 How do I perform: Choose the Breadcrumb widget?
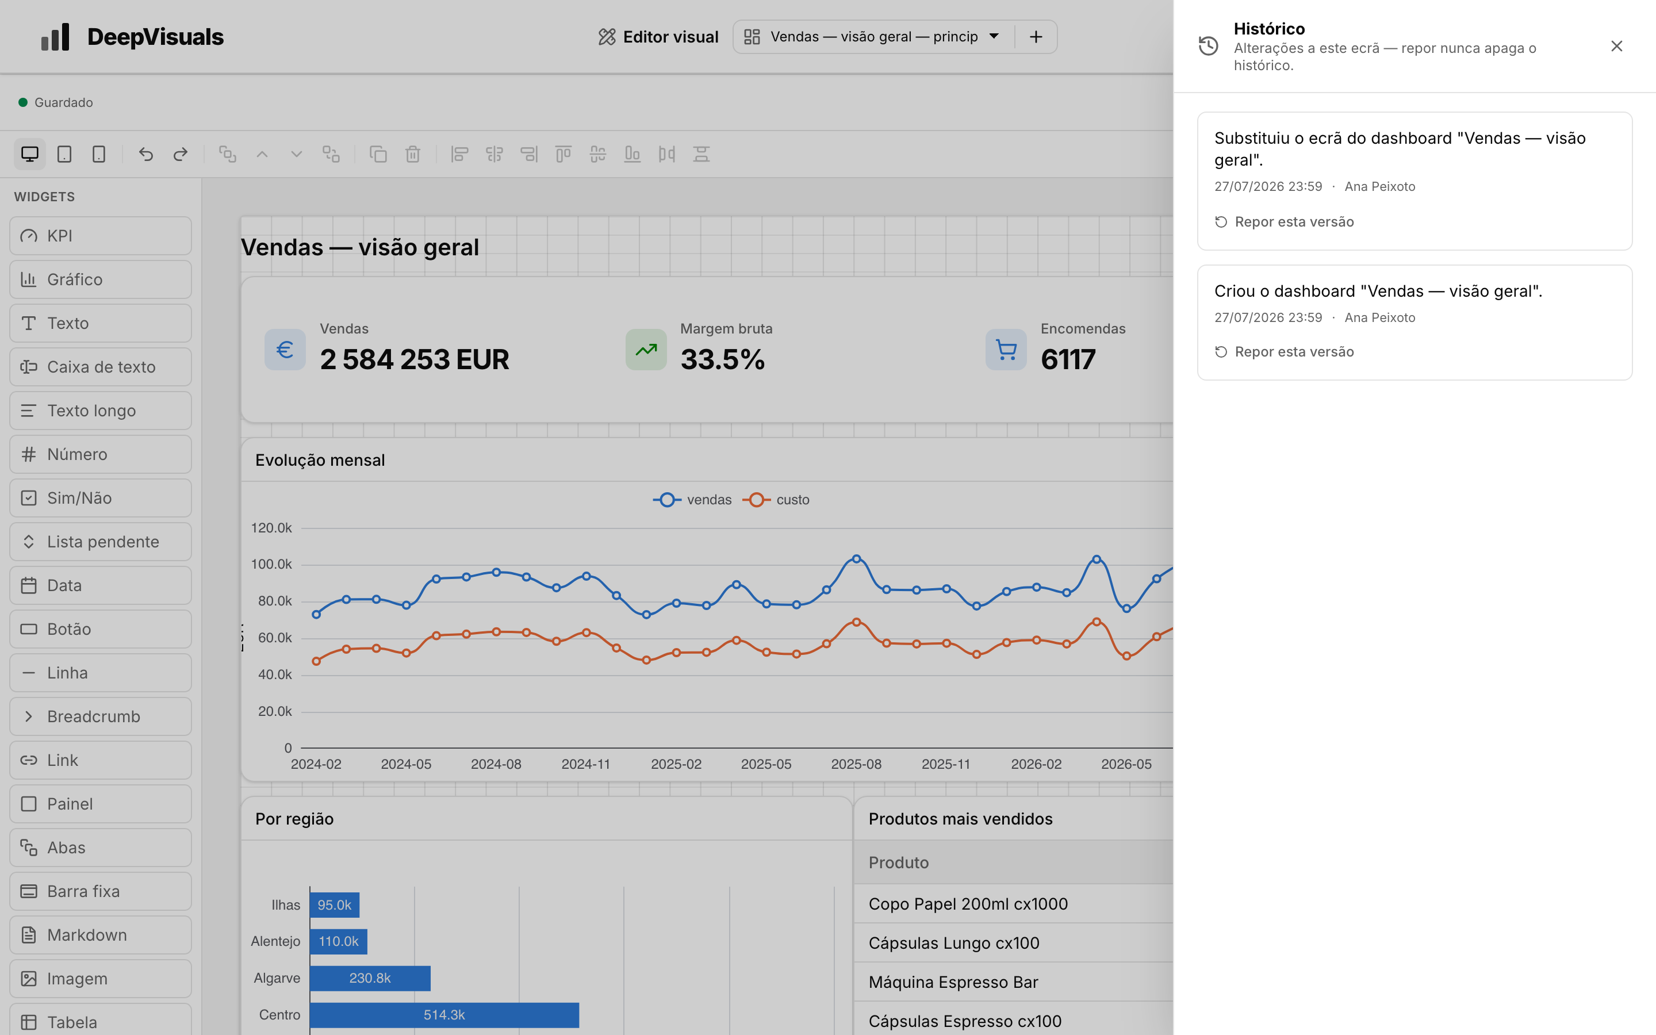[x=101, y=716]
